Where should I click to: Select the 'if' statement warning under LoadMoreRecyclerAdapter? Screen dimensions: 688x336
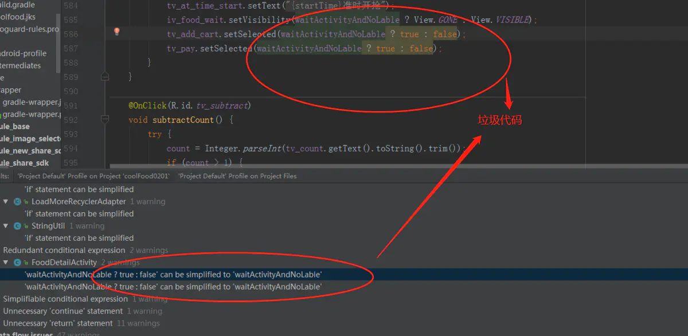[79, 214]
